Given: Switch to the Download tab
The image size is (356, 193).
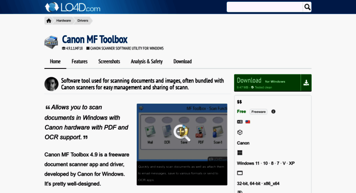Looking at the screenshot, I should (182, 62).
